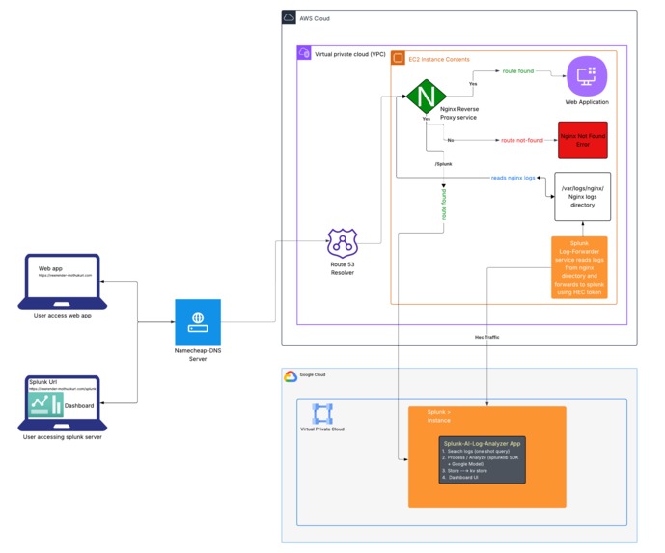The height and width of the screenshot is (553, 665).
Task: Select 'User accessing splunk server' caption
Action: pyautogui.click(x=63, y=437)
